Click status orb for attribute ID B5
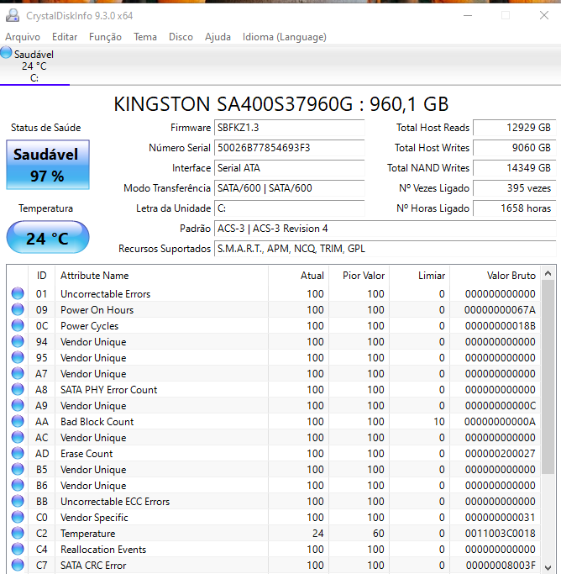 coord(18,469)
